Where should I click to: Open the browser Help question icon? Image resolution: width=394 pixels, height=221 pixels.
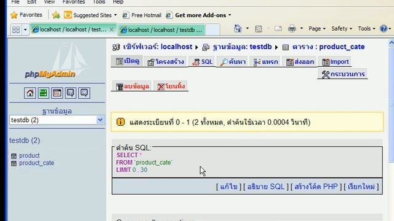click(x=384, y=29)
